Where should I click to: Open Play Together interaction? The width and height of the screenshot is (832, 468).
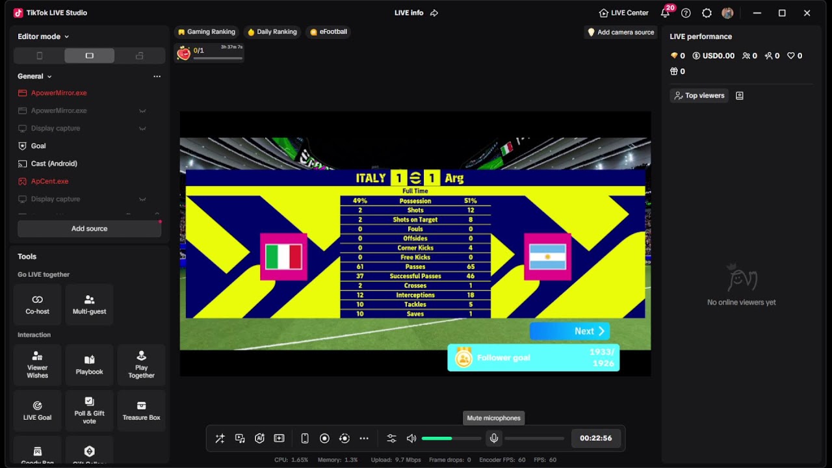tap(142, 365)
